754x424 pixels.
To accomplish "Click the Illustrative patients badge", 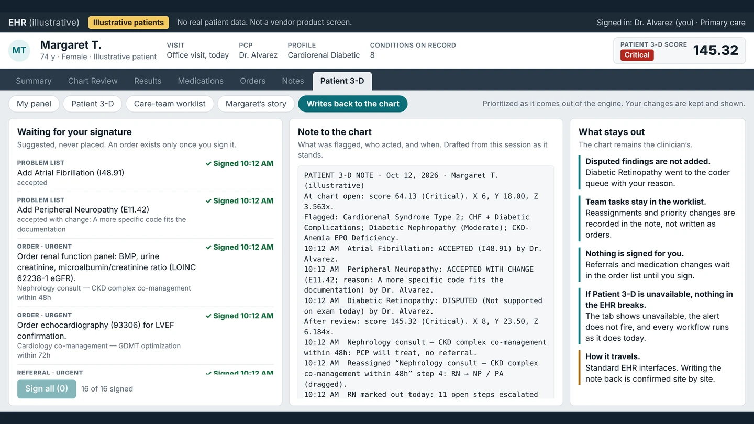I will tap(129, 23).
